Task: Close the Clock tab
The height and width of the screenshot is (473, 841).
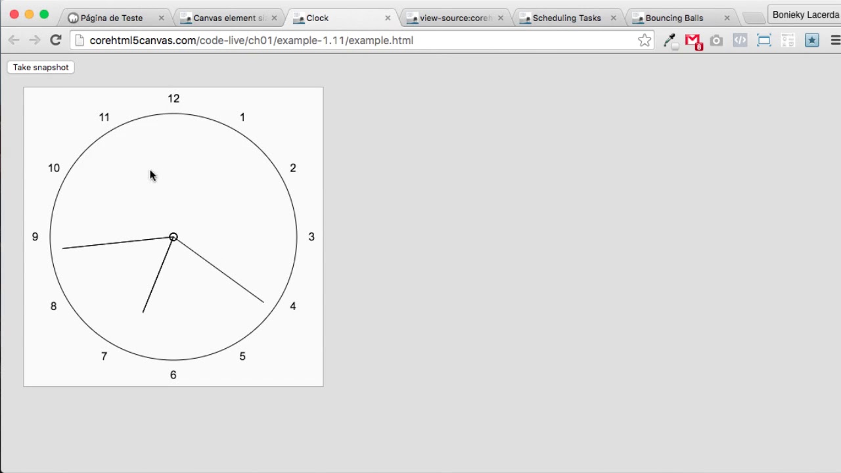Action: coord(388,18)
